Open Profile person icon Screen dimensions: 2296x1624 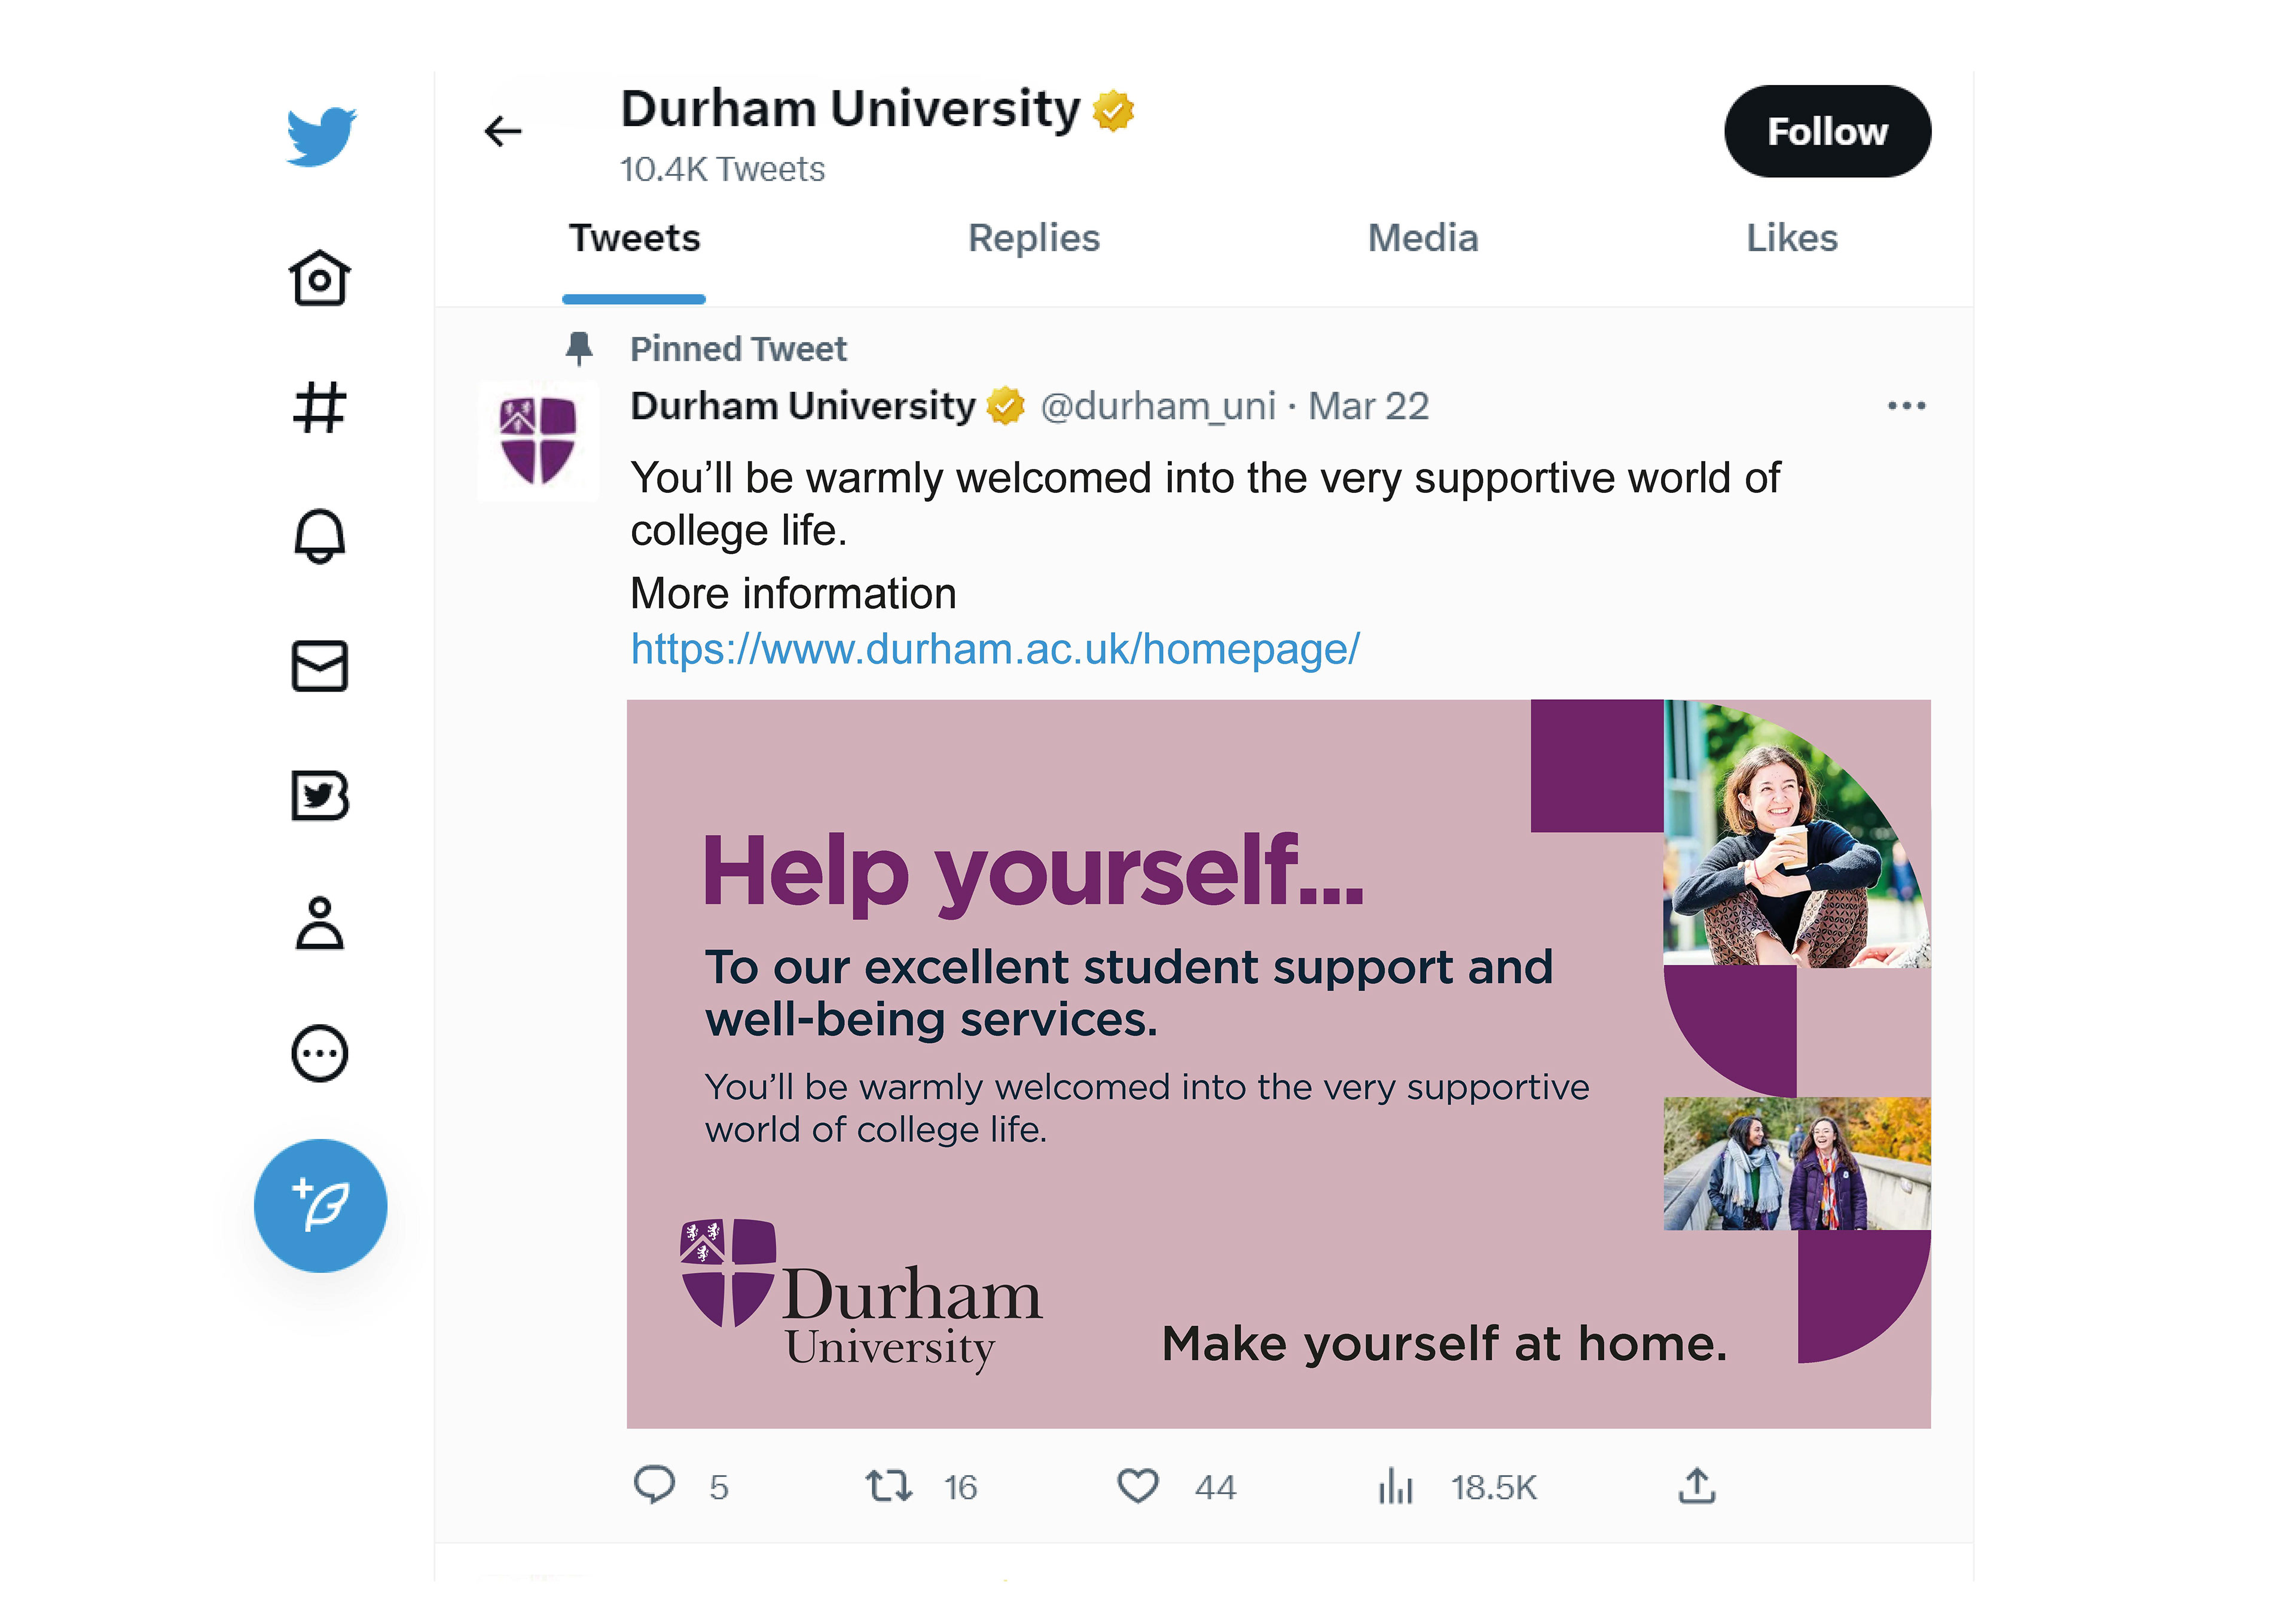click(x=320, y=922)
